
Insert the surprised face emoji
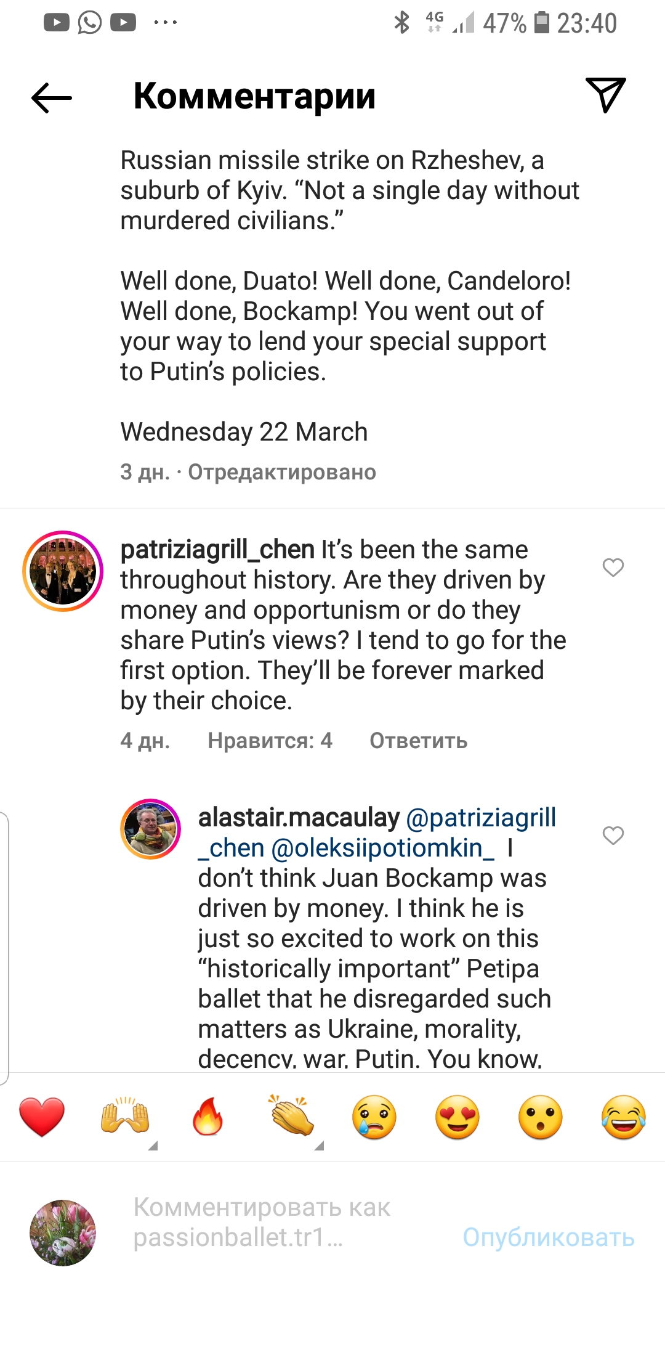pyautogui.click(x=541, y=1117)
